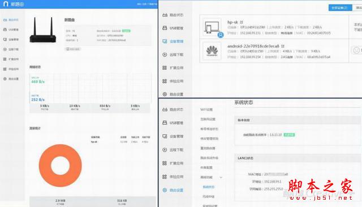Click hp-sk computer device thumbnail
This screenshot has width=362, height=207.
212,27
